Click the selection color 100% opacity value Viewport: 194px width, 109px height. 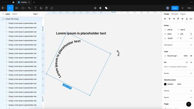[179, 84]
